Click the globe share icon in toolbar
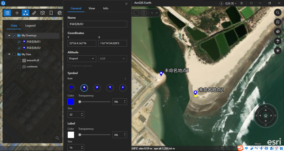The image size is (284, 151). pyautogui.click(x=60, y=13)
